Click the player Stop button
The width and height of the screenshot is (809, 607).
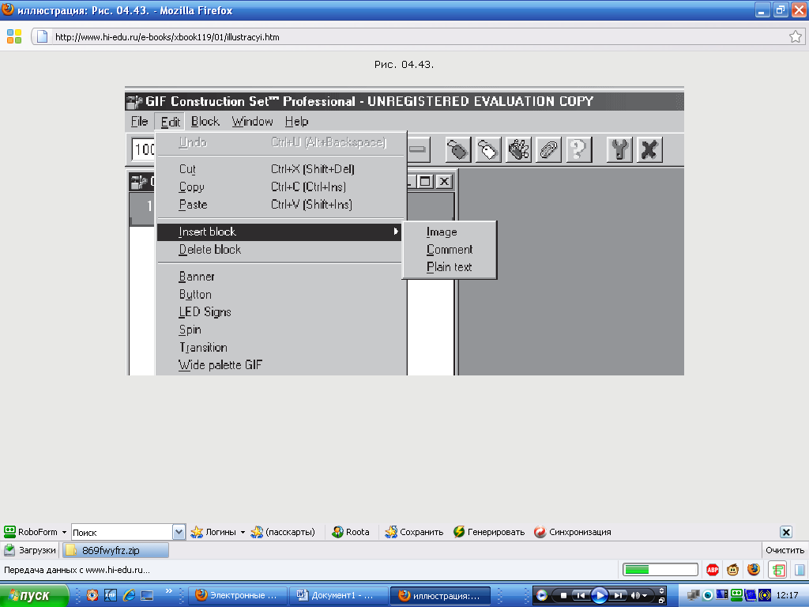pyautogui.click(x=563, y=596)
